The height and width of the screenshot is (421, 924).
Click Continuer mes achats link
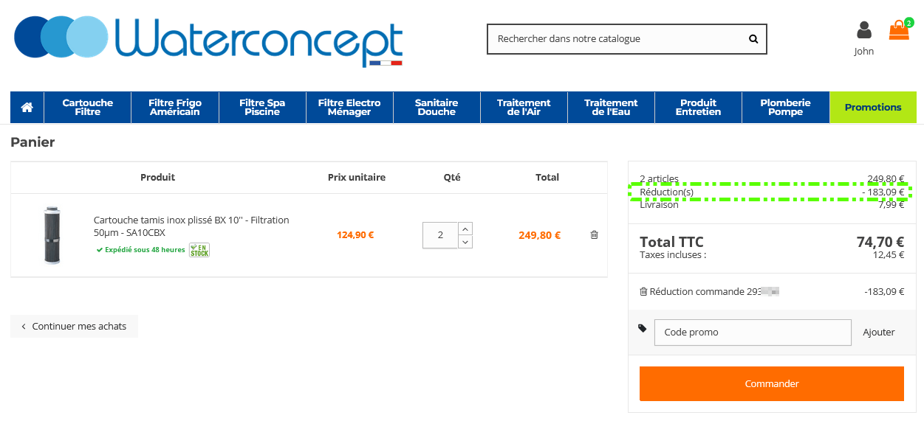(74, 327)
